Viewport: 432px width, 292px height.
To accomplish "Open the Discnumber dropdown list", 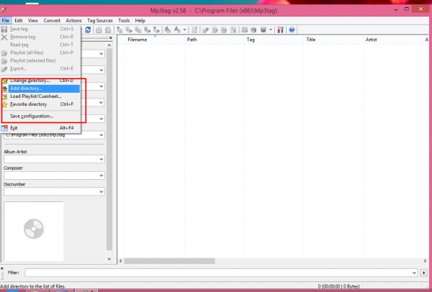I will [102, 192].
